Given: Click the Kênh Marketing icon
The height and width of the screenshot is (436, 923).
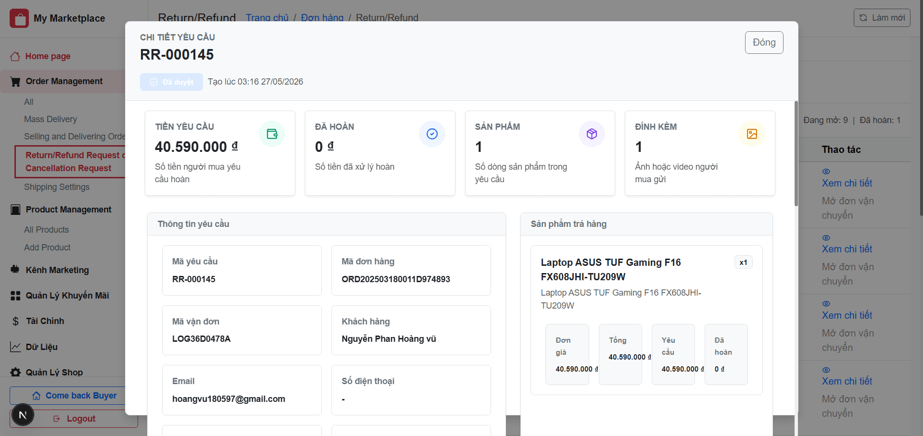Looking at the screenshot, I should (15, 270).
